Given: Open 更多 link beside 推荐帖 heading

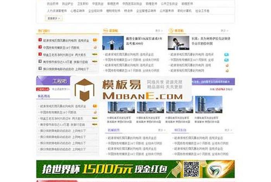Looking at the screenshot, I should (x=225, y=31).
